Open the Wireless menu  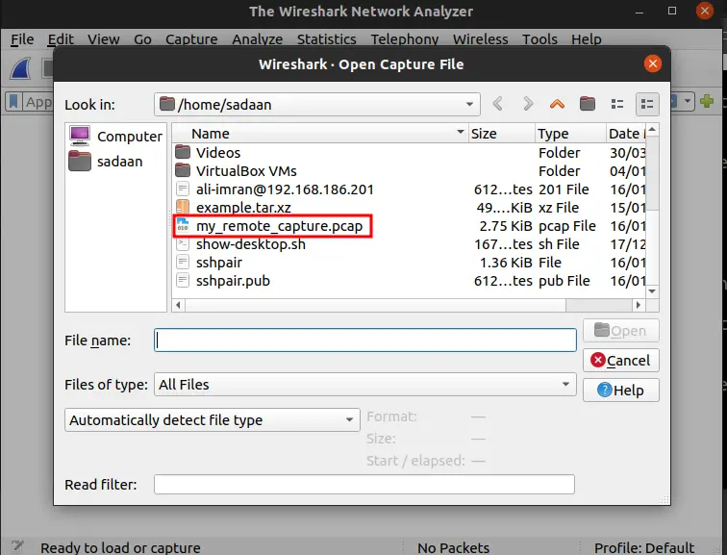pos(481,39)
